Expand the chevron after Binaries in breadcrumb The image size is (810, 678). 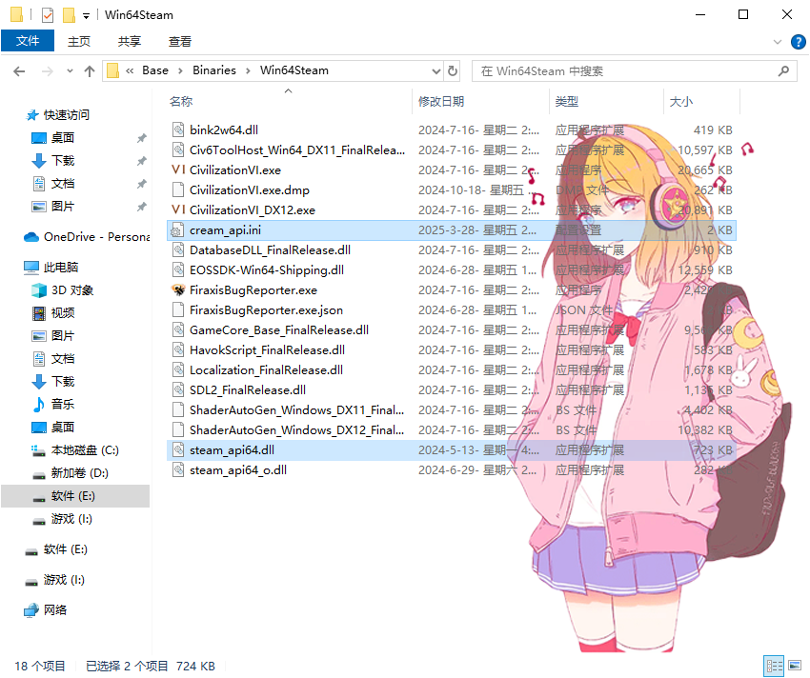(248, 70)
